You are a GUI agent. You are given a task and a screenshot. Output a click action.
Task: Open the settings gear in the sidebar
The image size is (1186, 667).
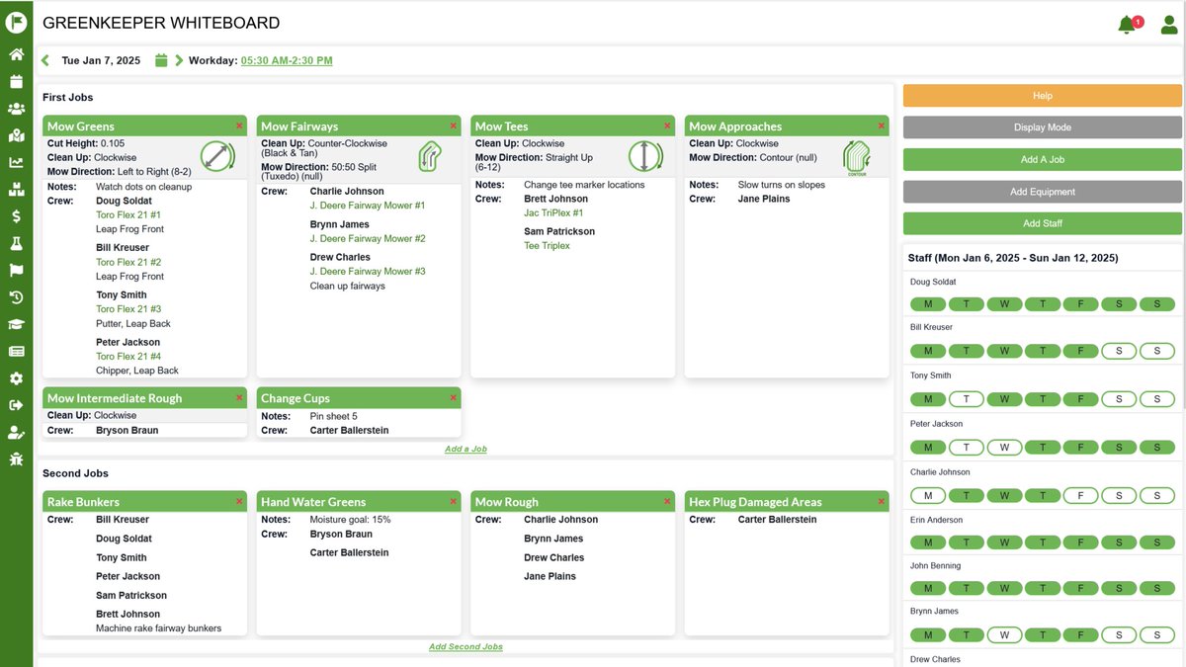(x=15, y=378)
